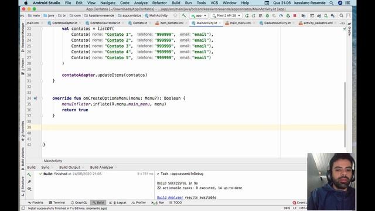Click the Run app icon in toolbar
The image size is (375, 211).
(x=247, y=16)
